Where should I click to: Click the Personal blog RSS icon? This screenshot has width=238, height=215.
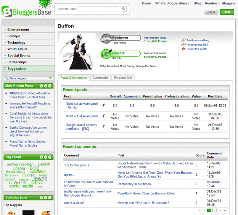(x=183, y=44)
